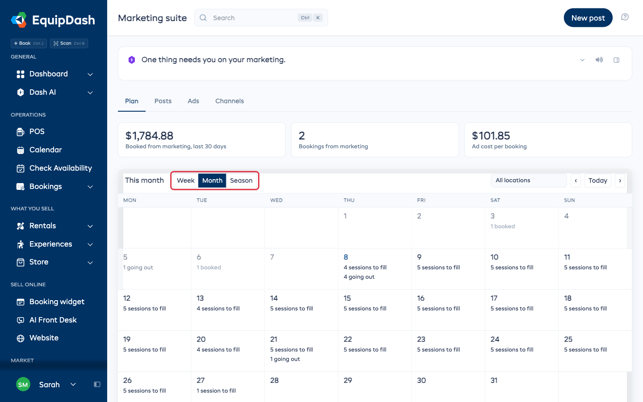Click the EquipDash logo icon
This screenshot has height=402, width=643.
[x=19, y=20]
